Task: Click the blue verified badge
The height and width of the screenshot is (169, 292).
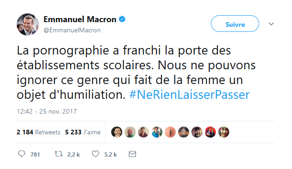Action: point(122,19)
